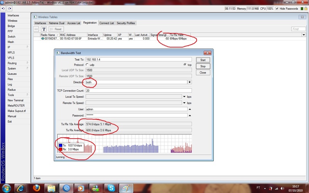Click the Stop button in Bandwidth Test
This screenshot has height=193, width=309.
[x=203, y=66]
